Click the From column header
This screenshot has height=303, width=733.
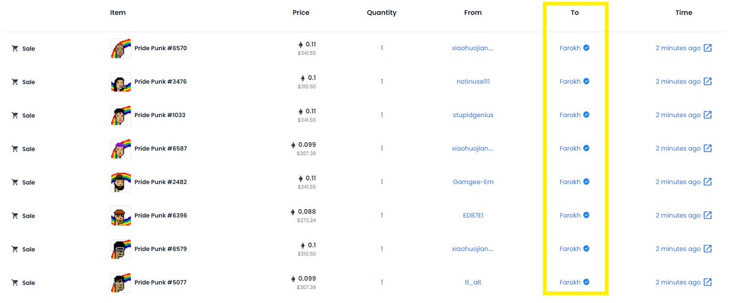[x=473, y=13]
